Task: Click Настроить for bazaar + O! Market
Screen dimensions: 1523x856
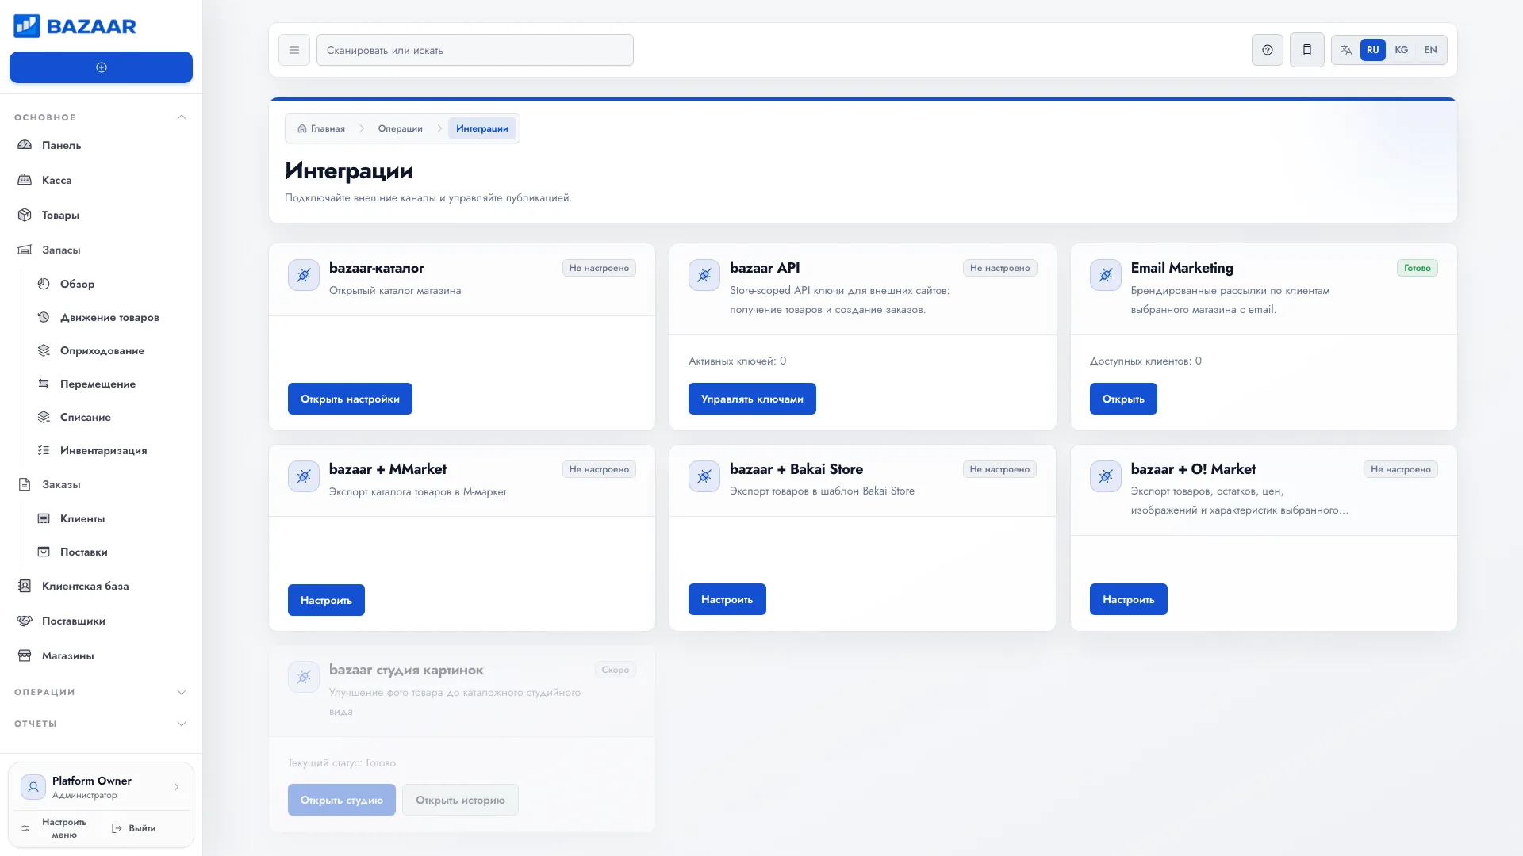Action: [x=1129, y=599]
